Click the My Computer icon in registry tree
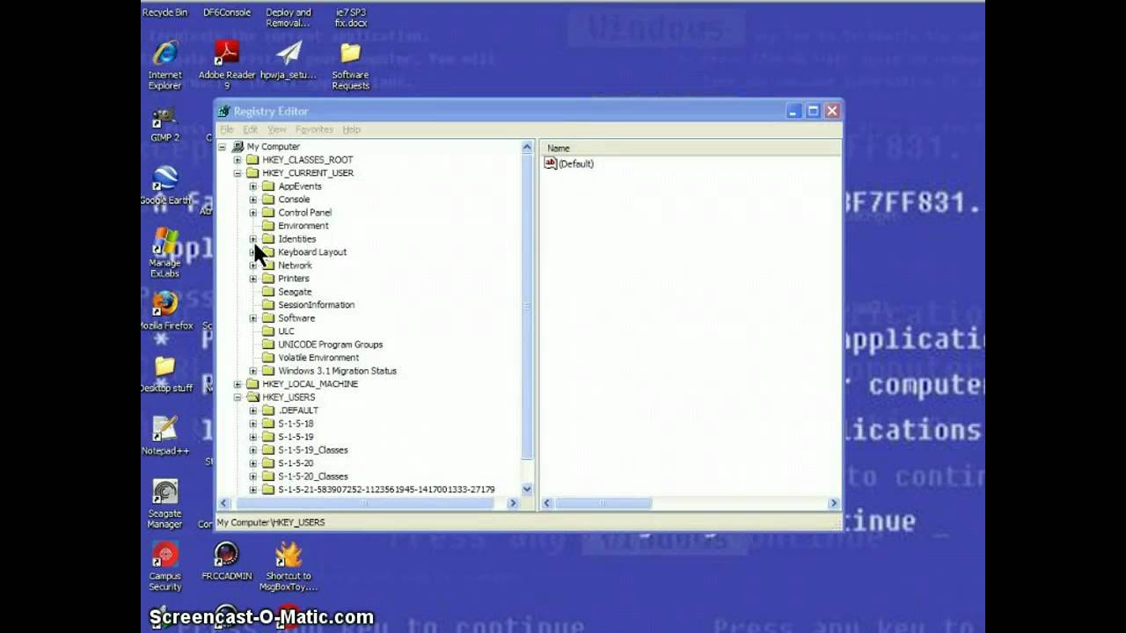The image size is (1126, 633). click(238, 147)
